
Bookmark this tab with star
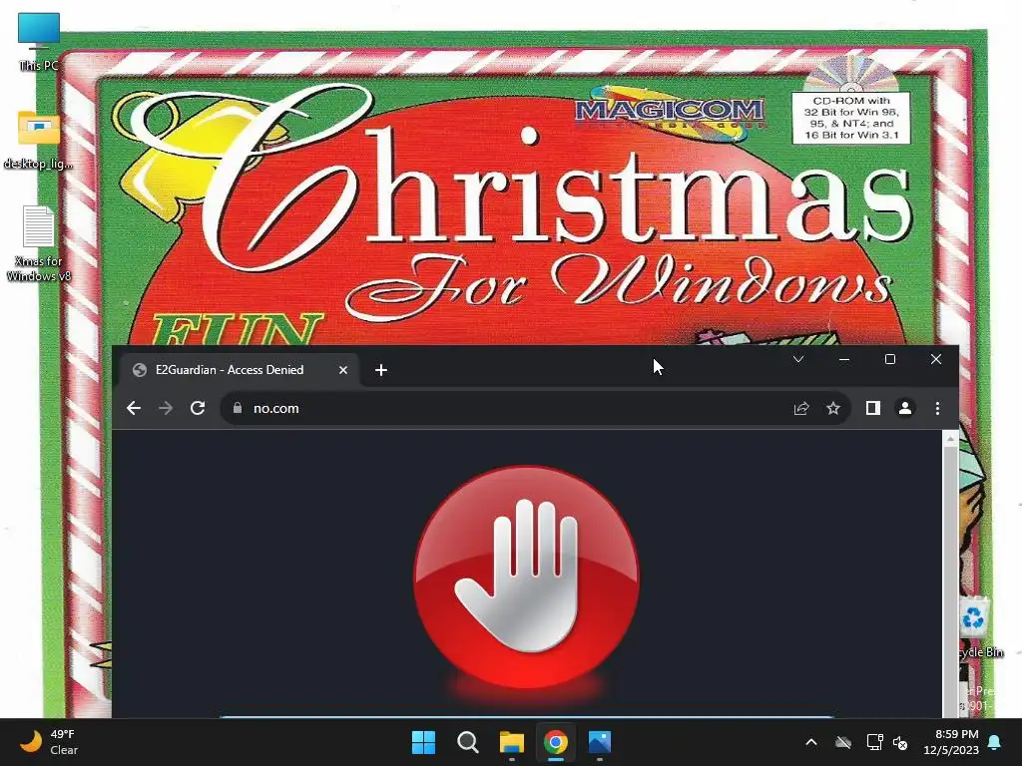[x=833, y=408]
